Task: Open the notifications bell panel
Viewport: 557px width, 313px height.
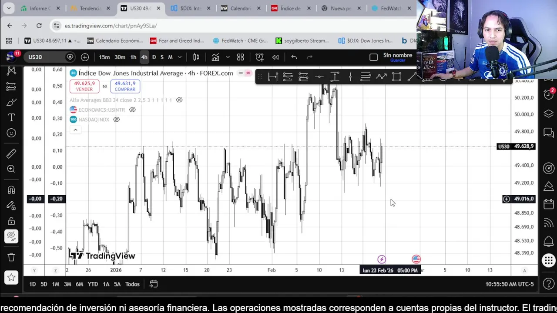Action: click(548, 241)
